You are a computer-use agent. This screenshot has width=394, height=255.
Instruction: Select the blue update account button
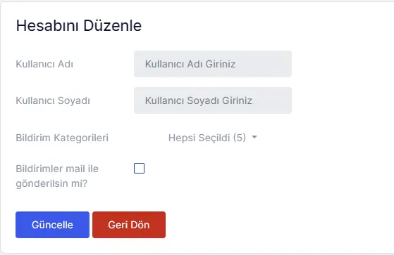pos(52,225)
